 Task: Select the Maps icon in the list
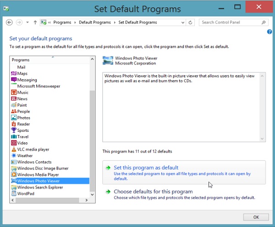point(14,73)
